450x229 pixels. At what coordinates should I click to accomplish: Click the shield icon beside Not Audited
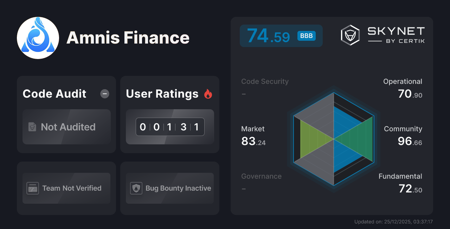coord(32,127)
